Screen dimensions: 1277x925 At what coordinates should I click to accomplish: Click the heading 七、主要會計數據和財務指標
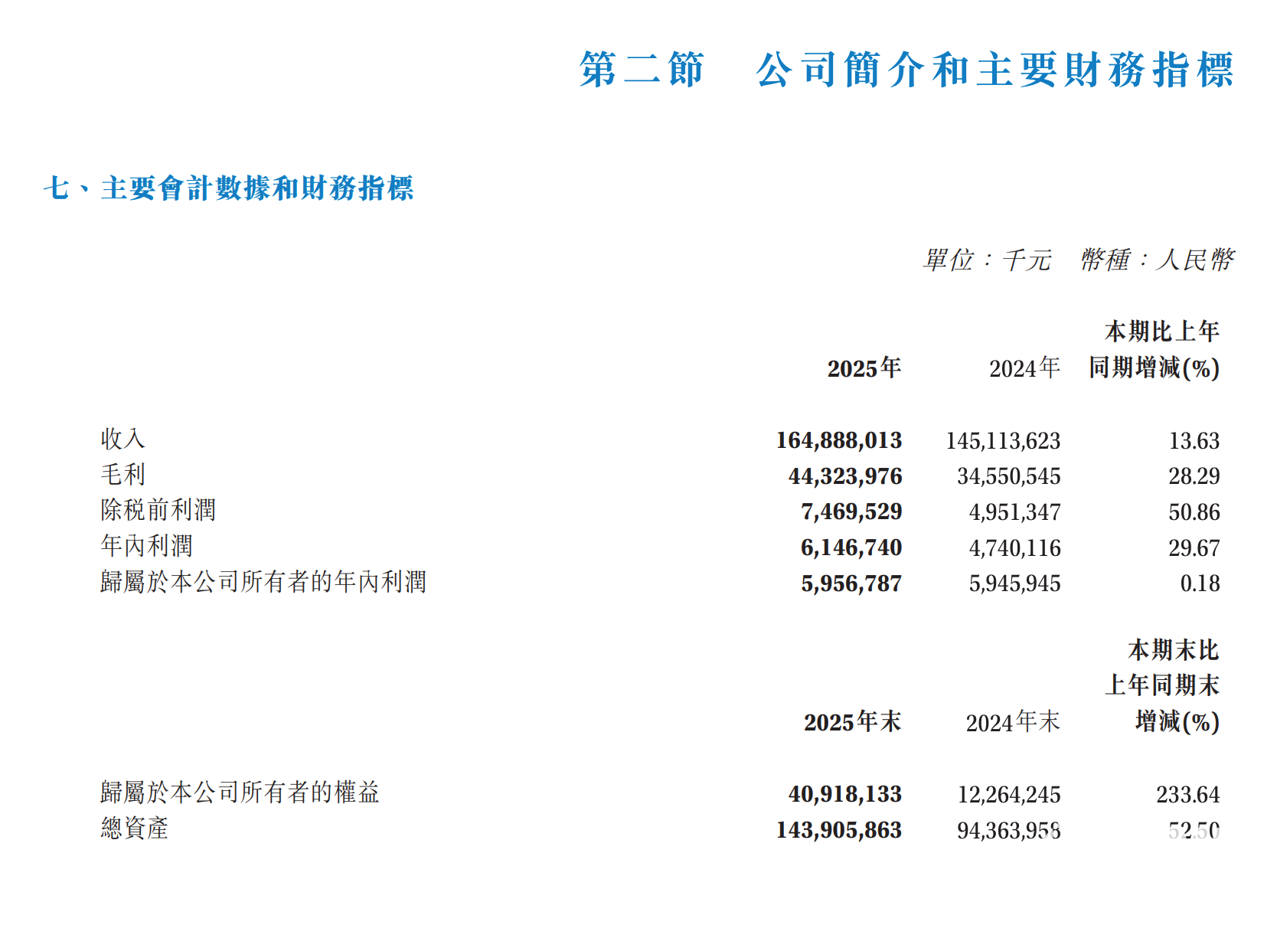point(228,188)
